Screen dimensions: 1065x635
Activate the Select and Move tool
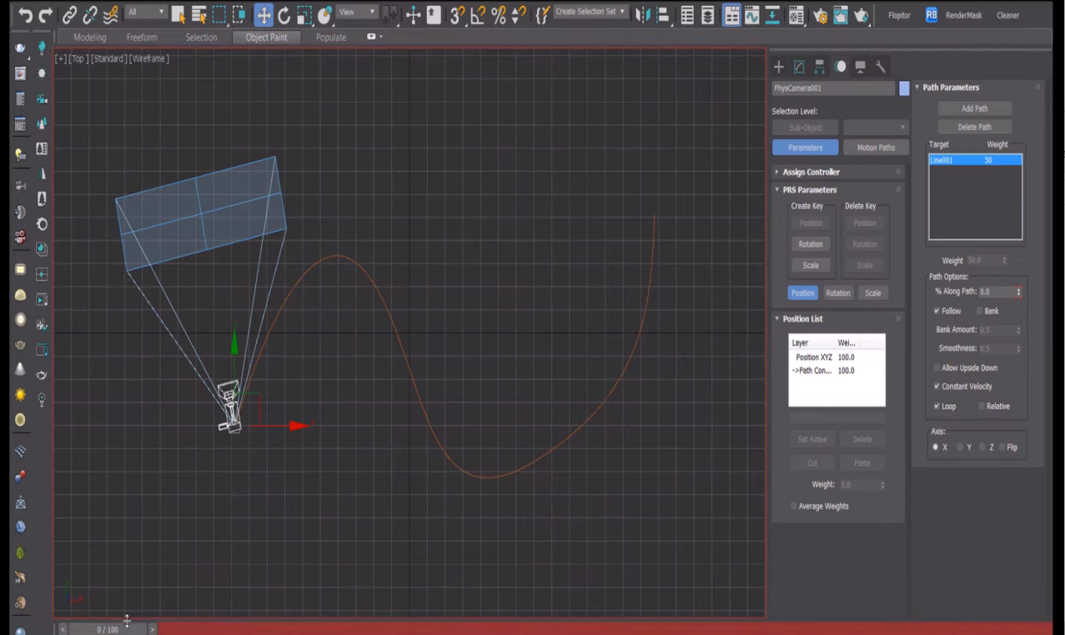(263, 14)
